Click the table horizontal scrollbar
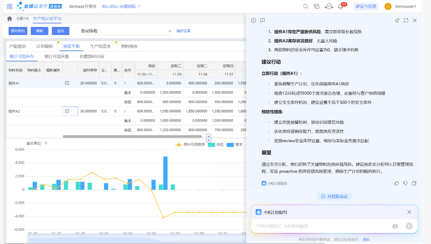The width and height of the screenshot is (431, 244). click(x=132, y=136)
